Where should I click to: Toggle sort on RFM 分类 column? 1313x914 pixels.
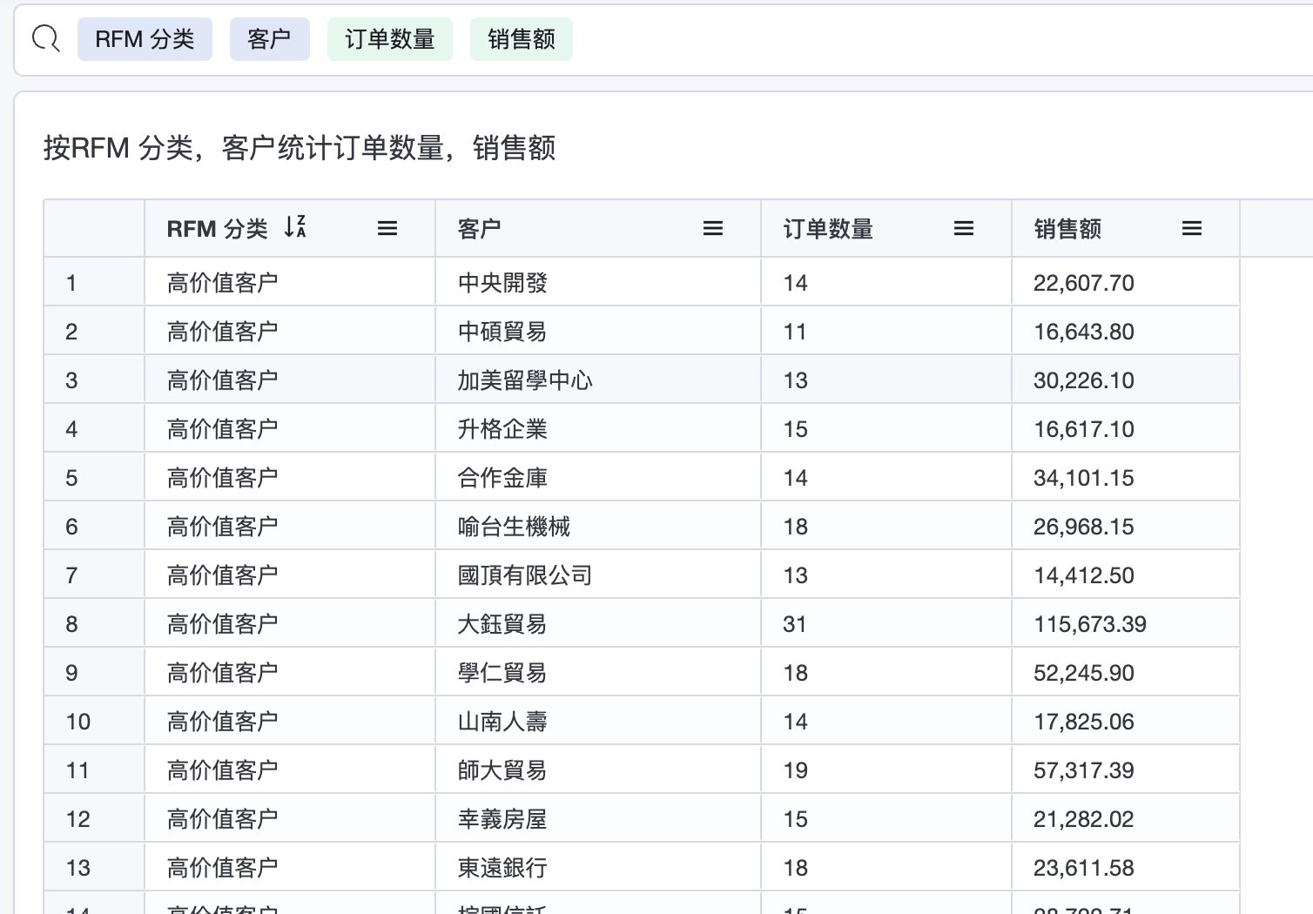point(295,227)
